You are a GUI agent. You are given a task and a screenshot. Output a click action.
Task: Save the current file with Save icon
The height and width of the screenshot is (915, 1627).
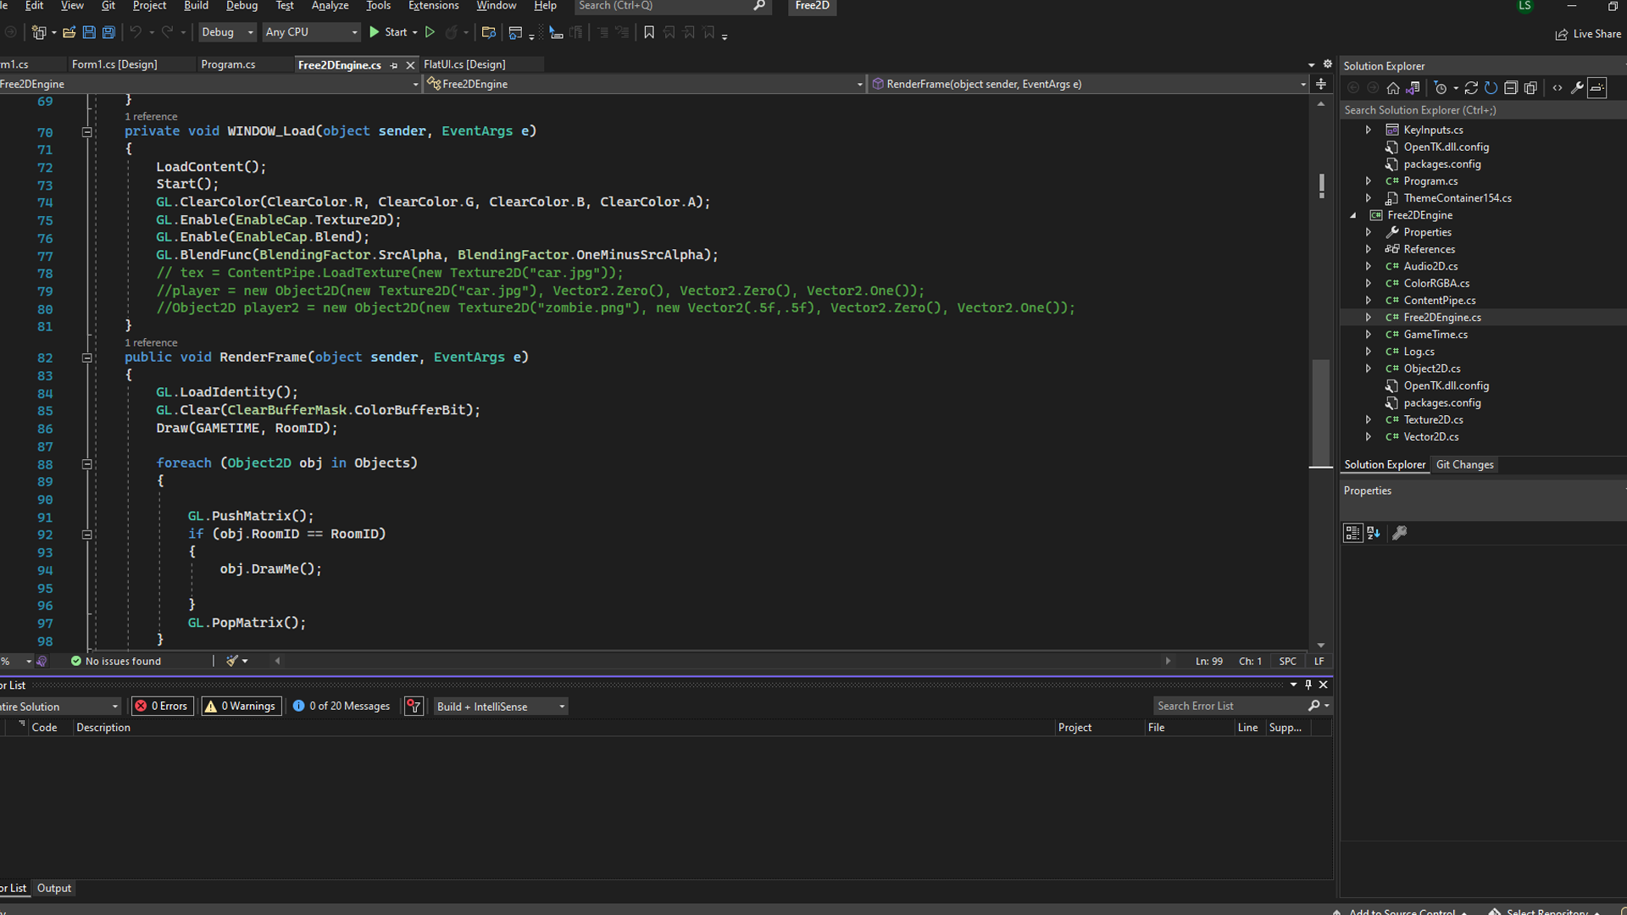coord(88,32)
